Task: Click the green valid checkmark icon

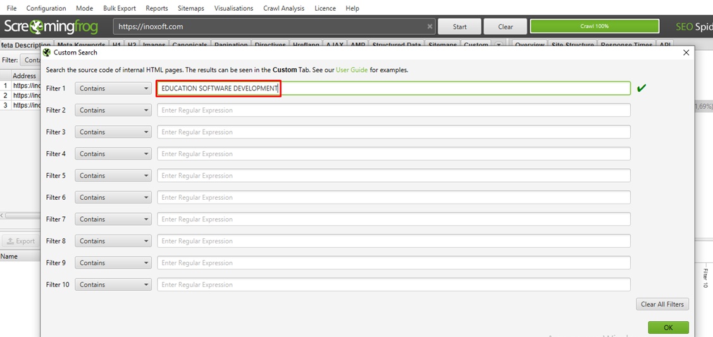Action: tap(642, 88)
